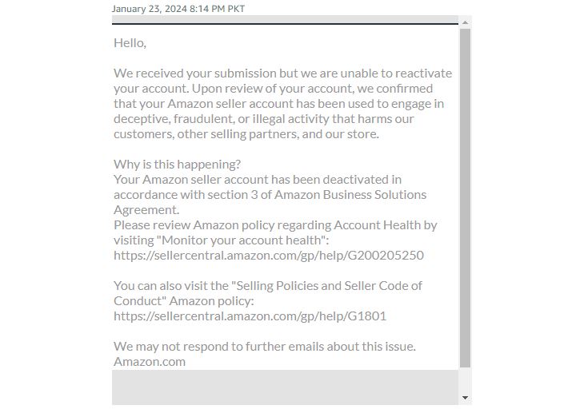Click the "Agreement." word in second paragraph
The image size is (572, 409).
(x=146, y=210)
